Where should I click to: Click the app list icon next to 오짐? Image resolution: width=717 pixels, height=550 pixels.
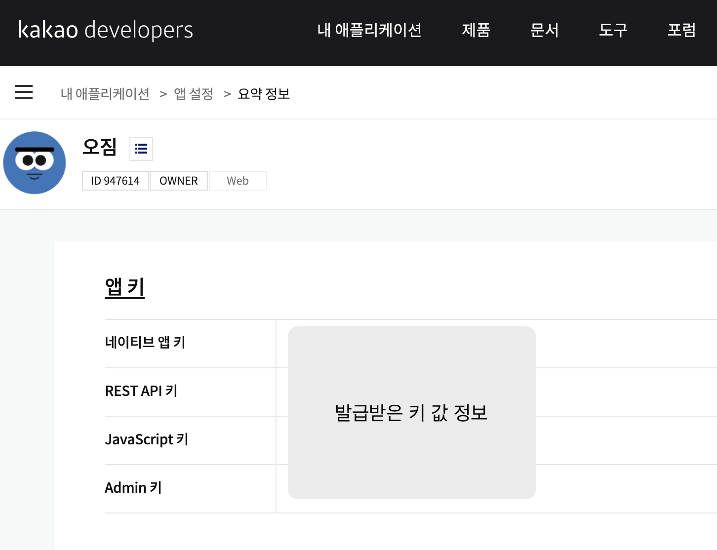141,149
